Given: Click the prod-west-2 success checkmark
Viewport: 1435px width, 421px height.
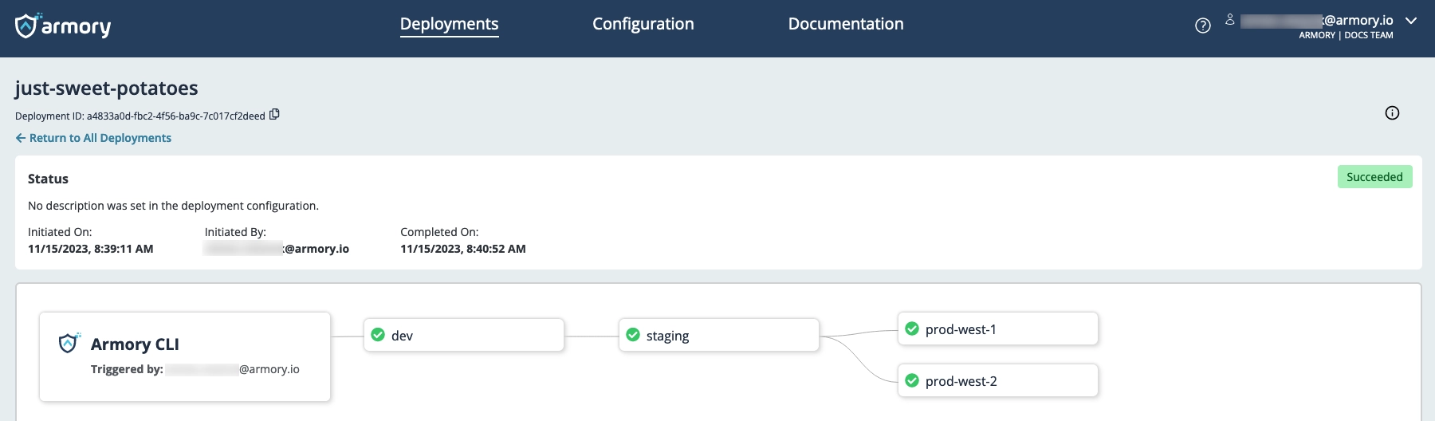Looking at the screenshot, I should 912,380.
